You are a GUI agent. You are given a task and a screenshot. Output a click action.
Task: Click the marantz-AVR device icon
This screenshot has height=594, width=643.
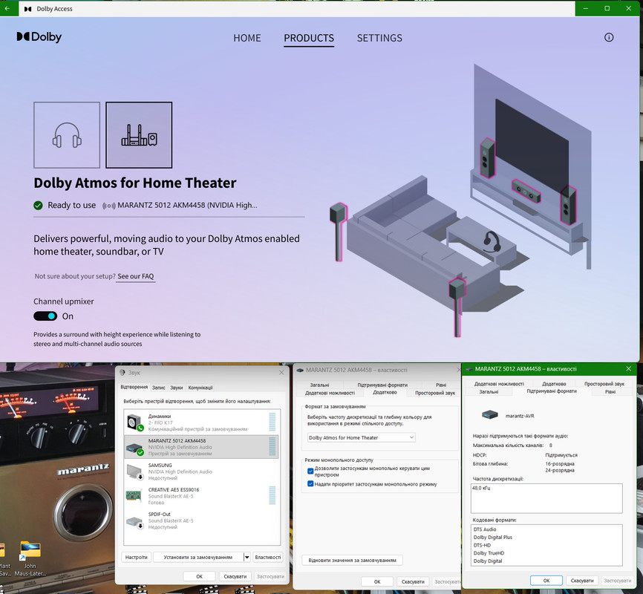point(489,414)
